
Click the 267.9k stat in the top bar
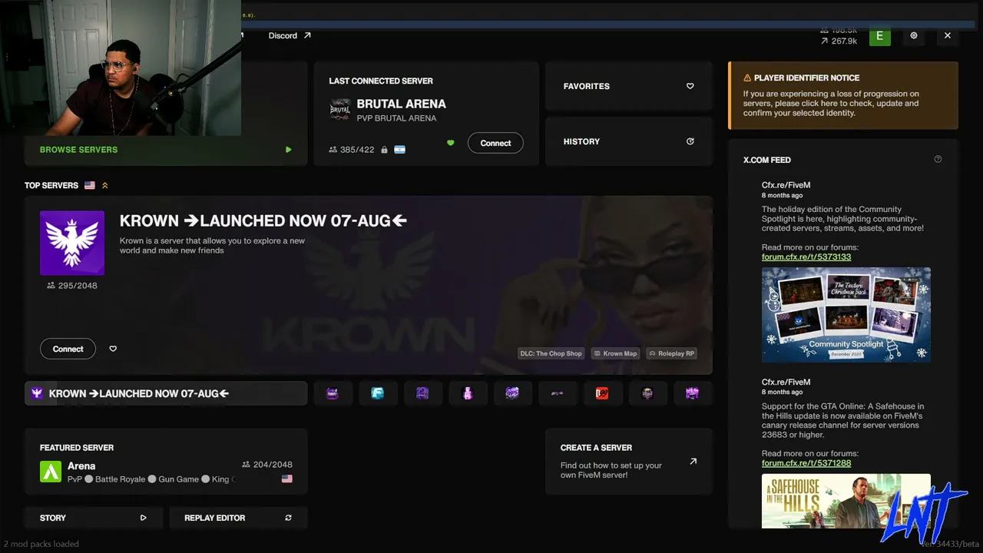839,41
